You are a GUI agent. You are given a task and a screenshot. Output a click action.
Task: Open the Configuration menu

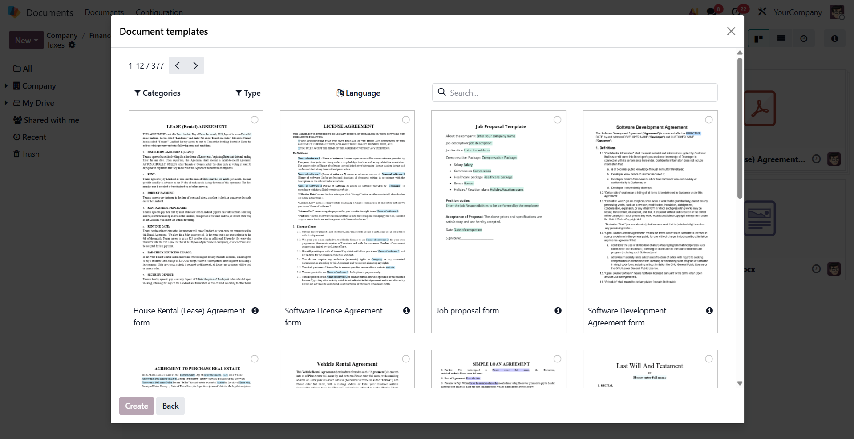click(x=159, y=12)
